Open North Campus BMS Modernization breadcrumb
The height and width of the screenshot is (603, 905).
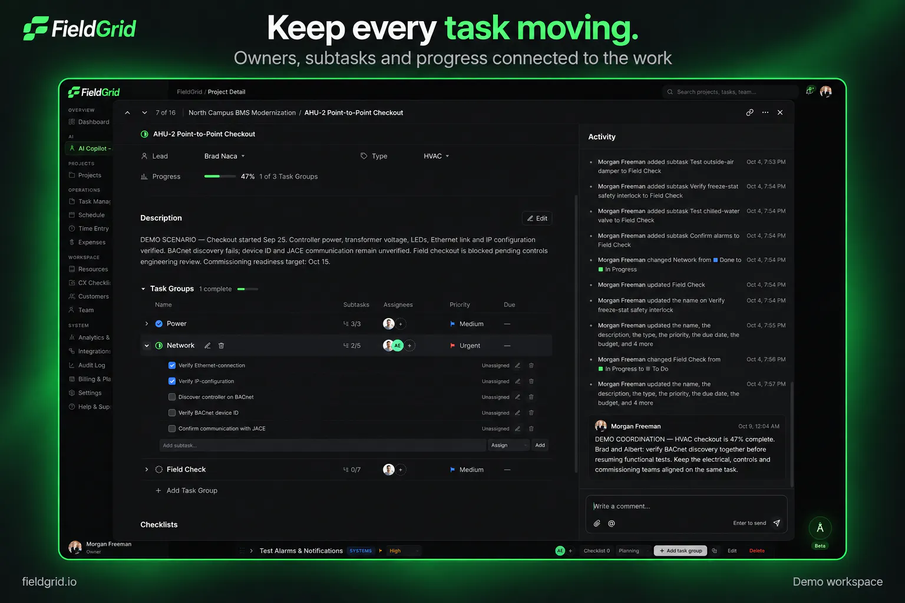coord(242,112)
